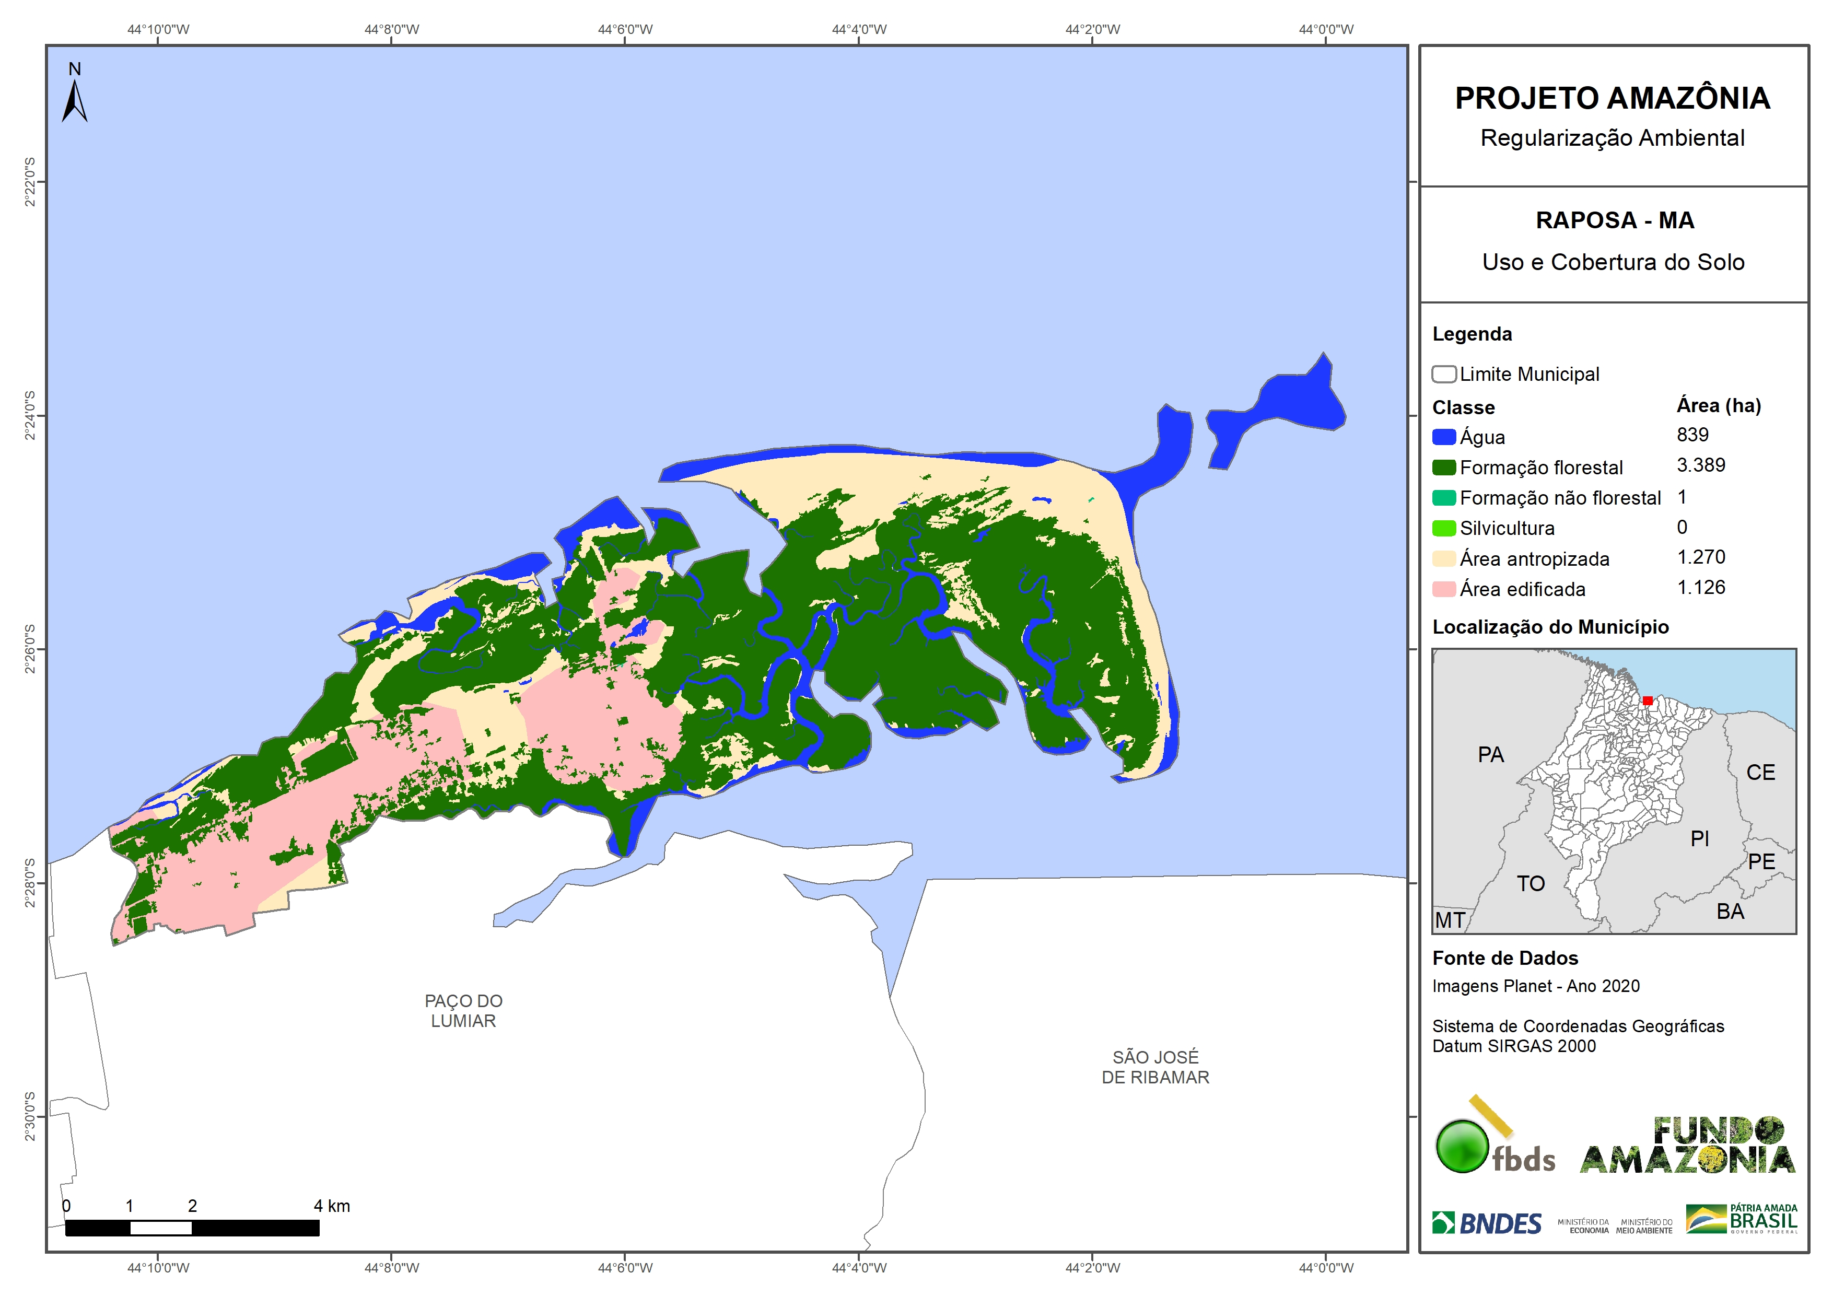Click the red municipality marker on inset map
Image resolution: width=1833 pixels, height=1296 pixels.
[x=1647, y=700]
